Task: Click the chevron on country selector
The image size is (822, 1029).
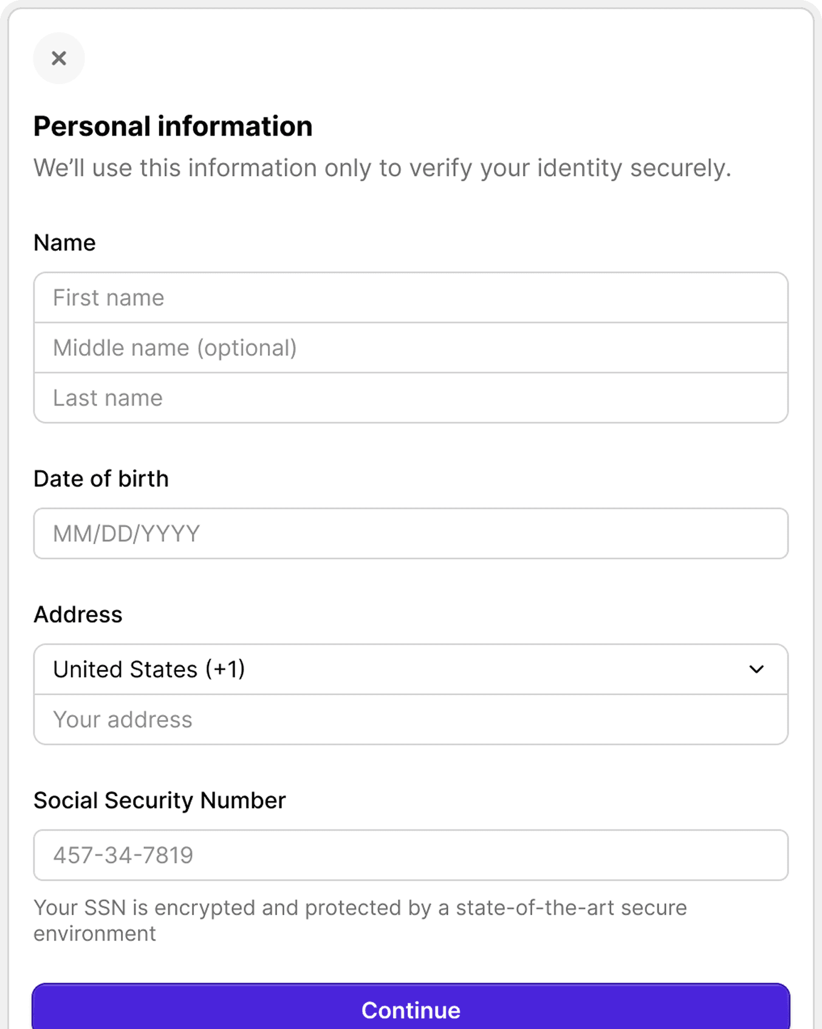Action: (756, 669)
